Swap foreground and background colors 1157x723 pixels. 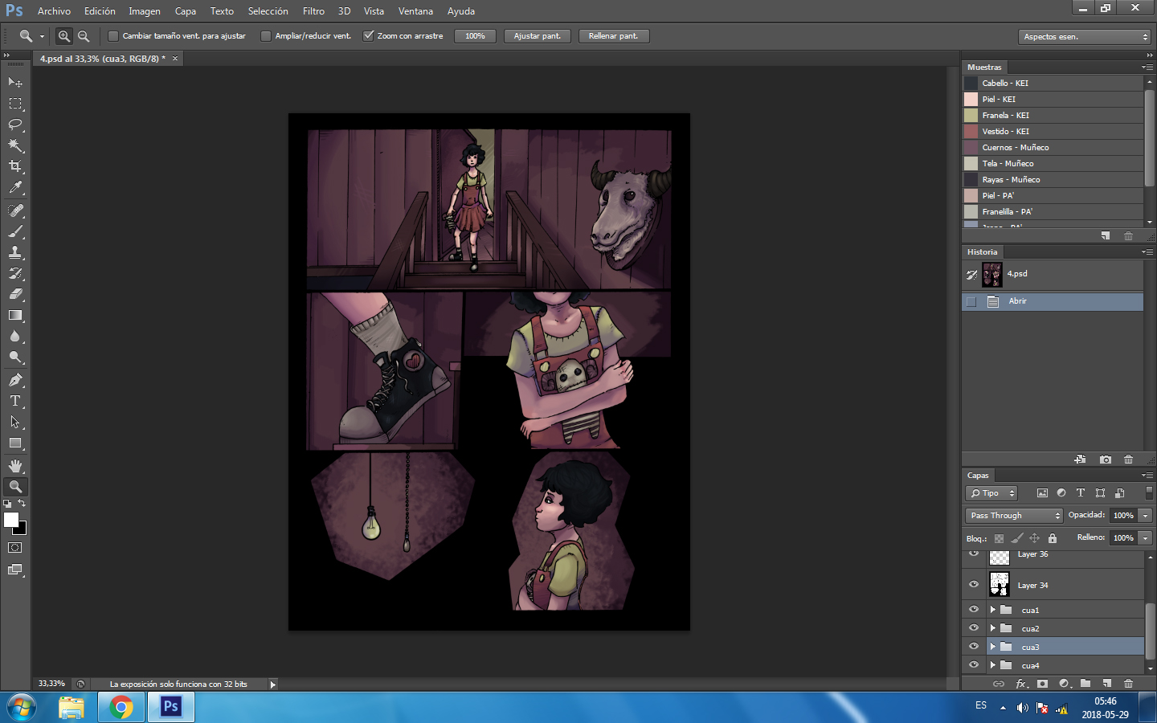click(x=22, y=504)
